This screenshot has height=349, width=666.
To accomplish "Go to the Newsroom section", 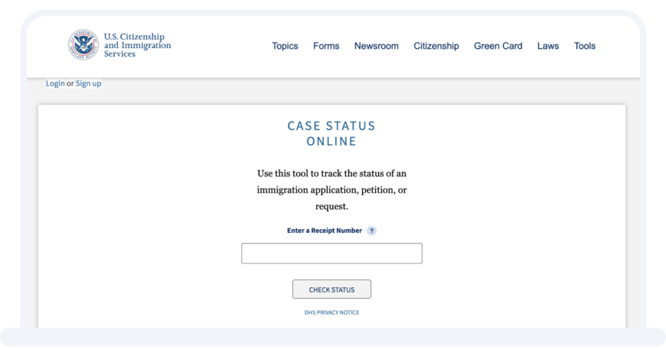I will (377, 46).
